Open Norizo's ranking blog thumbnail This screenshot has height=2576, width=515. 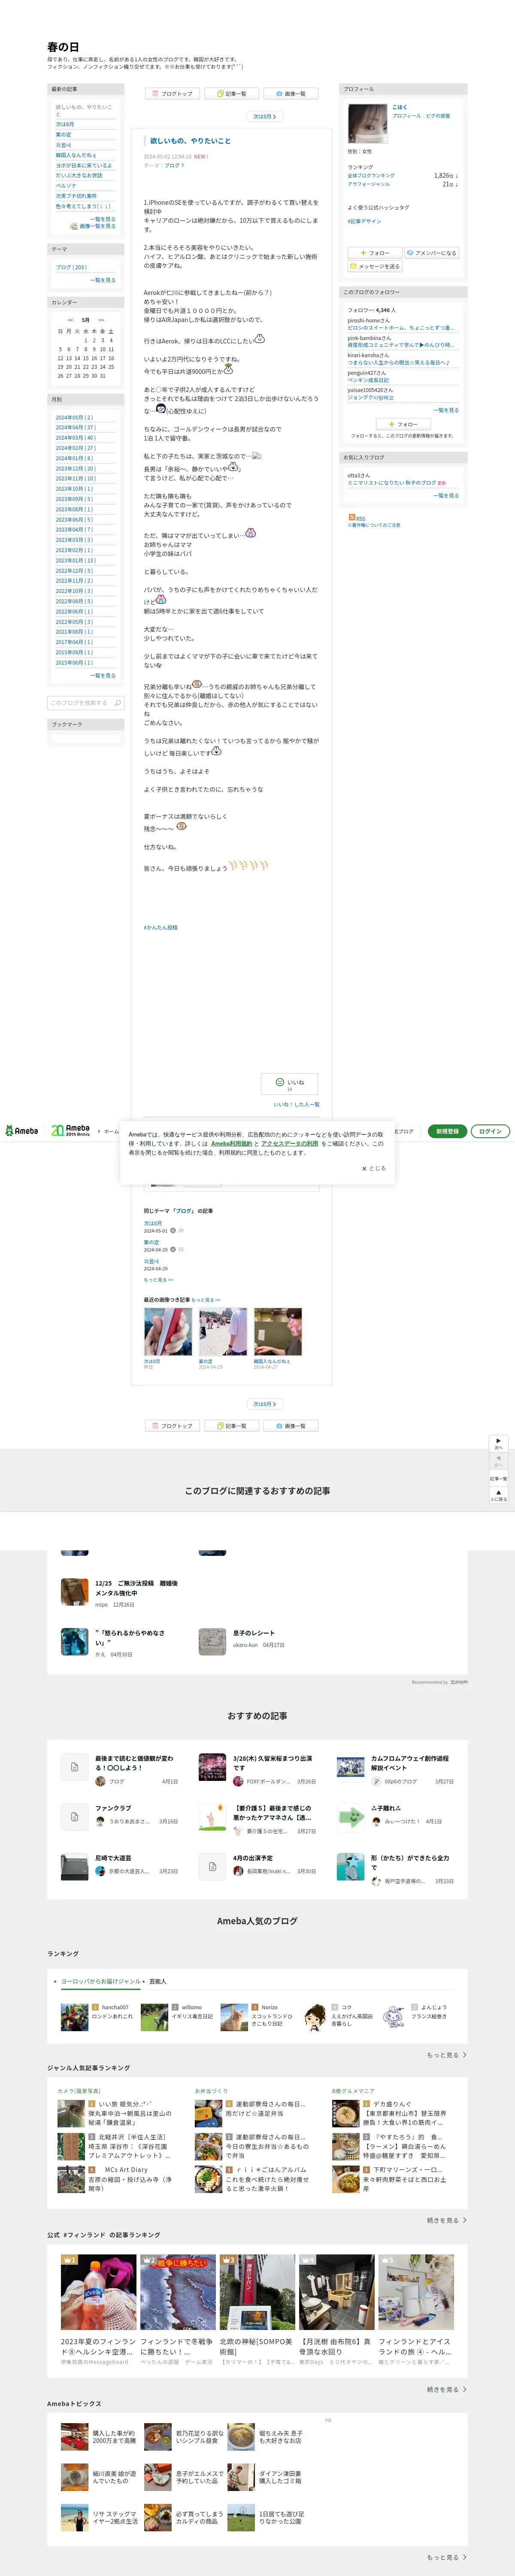tap(234, 2017)
